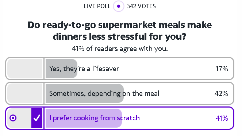The height and width of the screenshot is (136, 242).
Task: Click the poll question heading
Action: point(120,31)
